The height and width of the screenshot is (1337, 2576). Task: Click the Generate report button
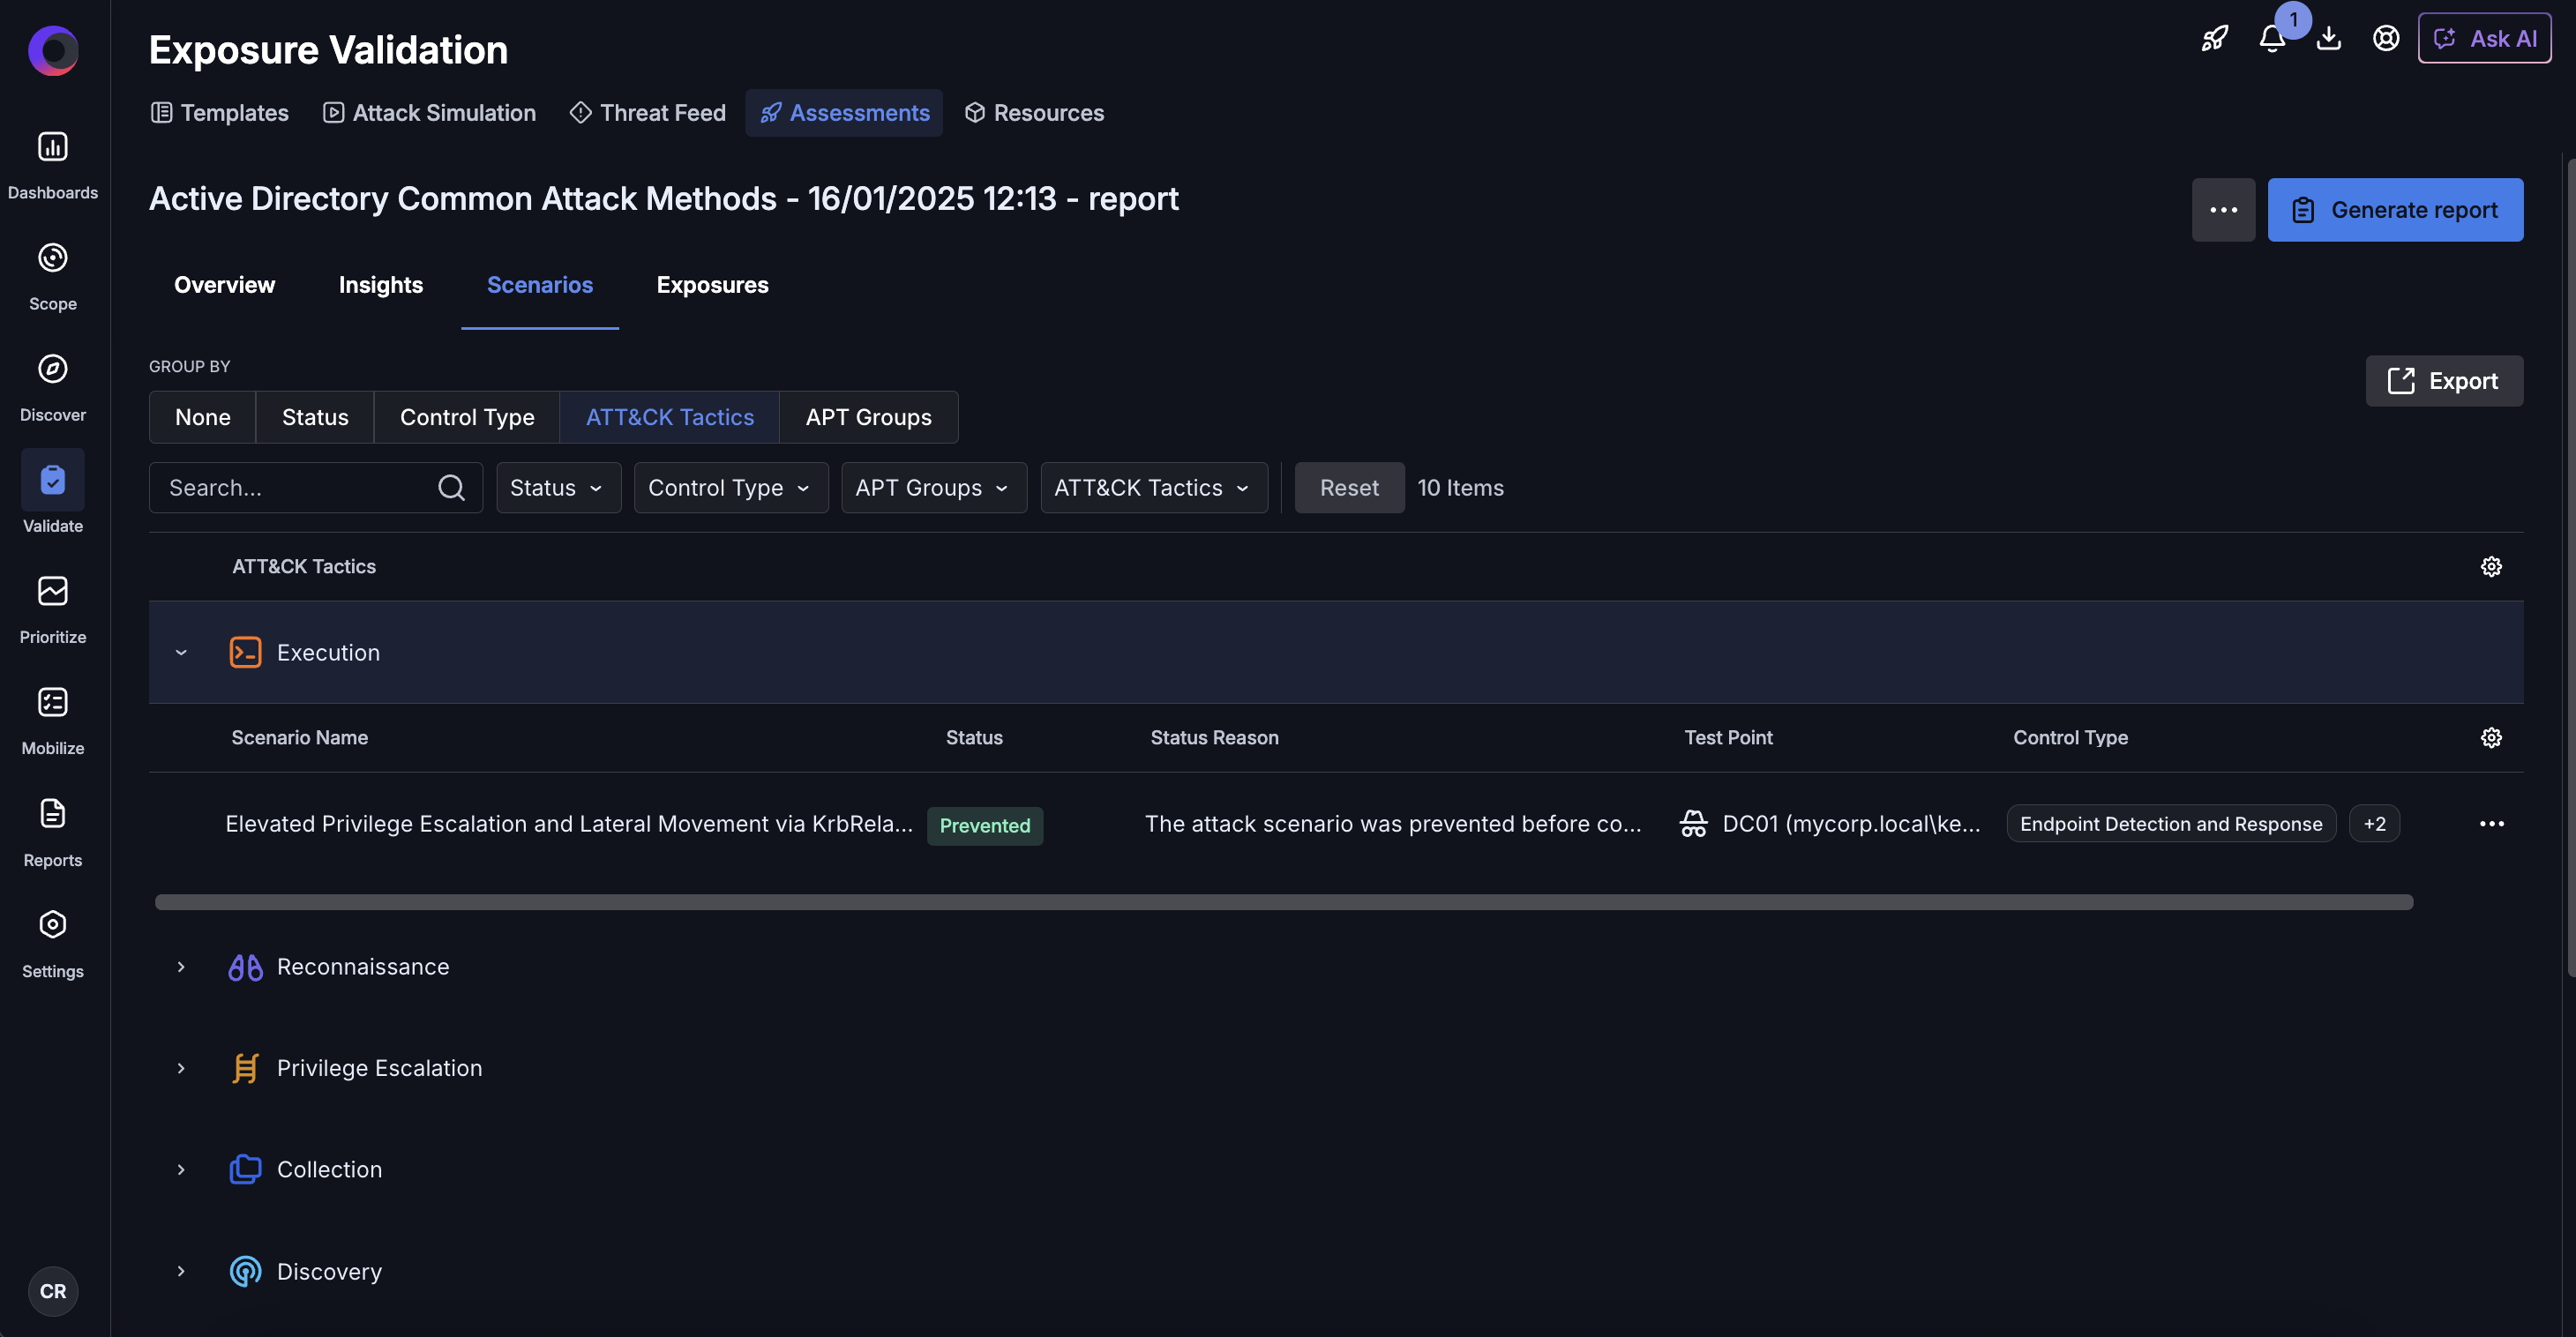[2394, 210]
